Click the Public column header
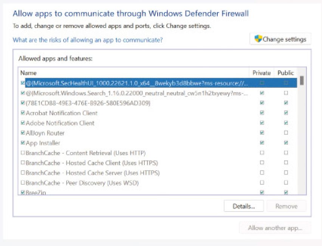 286,73
